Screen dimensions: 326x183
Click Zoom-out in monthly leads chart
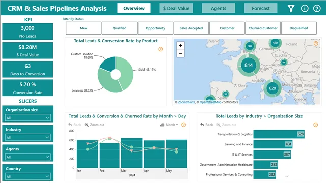coord(94,125)
